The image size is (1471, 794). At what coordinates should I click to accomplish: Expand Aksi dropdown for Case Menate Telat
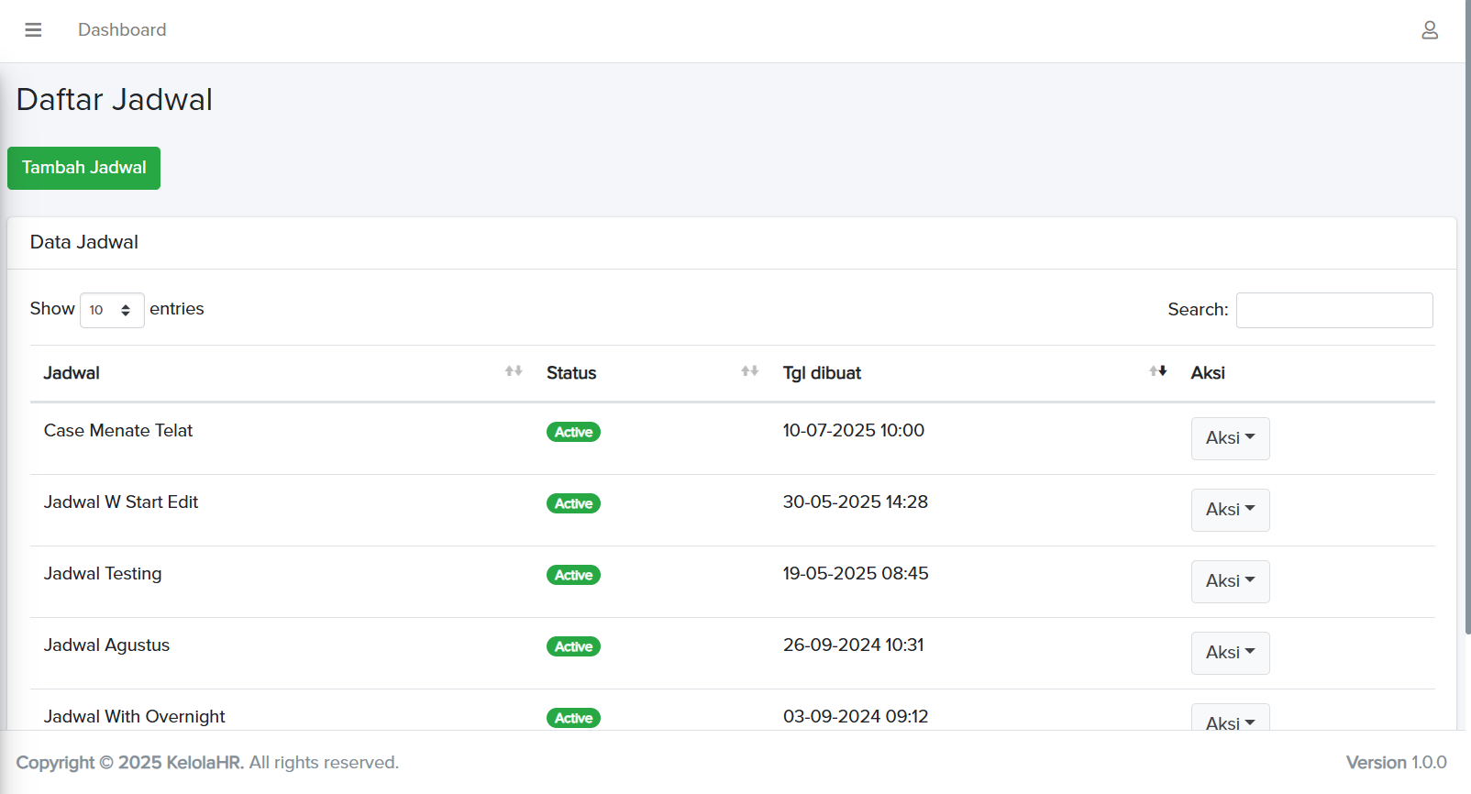[1230, 438]
